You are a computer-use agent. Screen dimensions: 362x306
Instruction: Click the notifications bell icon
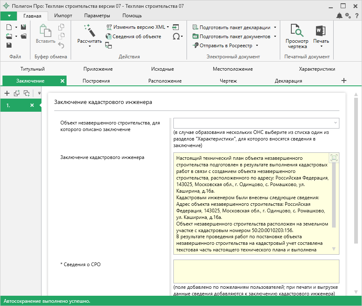(x=339, y=16)
